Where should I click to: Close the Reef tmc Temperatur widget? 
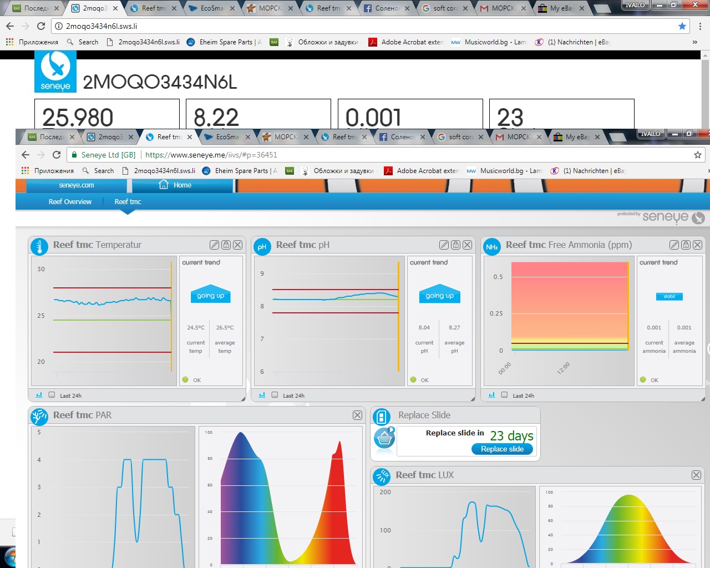tap(237, 245)
